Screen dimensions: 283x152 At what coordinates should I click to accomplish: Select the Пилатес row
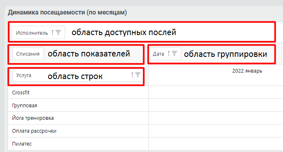[x=78, y=144]
